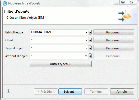Click the filter arrows wizard banner icon
Viewport: 139px width, 100px height.
[124, 16]
